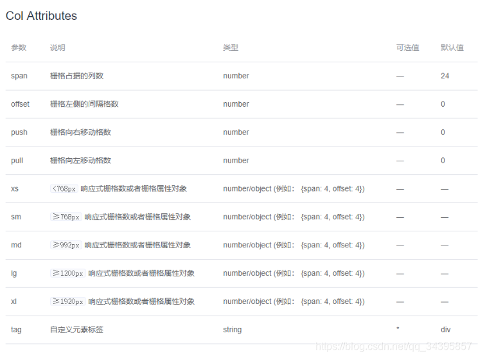Viewport: 478px width, 358px height.
Task: Click the 'number/object' type in lg row
Action: click(x=294, y=273)
